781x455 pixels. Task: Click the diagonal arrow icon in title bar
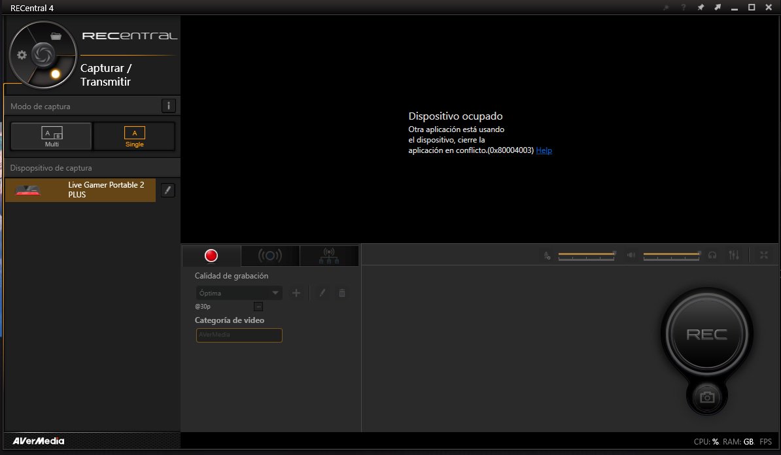click(x=718, y=7)
